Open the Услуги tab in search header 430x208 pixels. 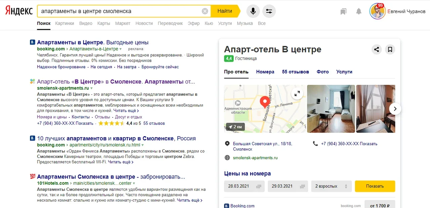225,23
